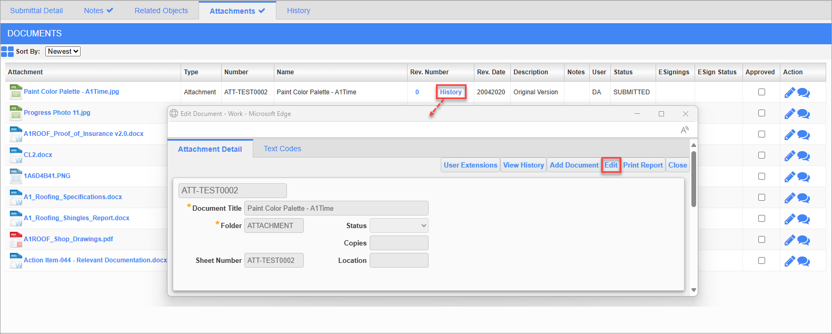Open comments bubble for Action Item-044 row

[x=804, y=261]
